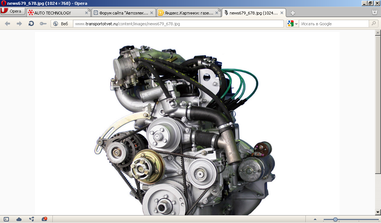This screenshot has height=223, width=381.
Task: Click the Opera Turbo status bar icon
Action: [x=44, y=219]
